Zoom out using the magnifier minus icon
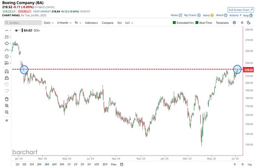The height and width of the screenshot is (168, 256). pyautogui.click(x=7, y=112)
